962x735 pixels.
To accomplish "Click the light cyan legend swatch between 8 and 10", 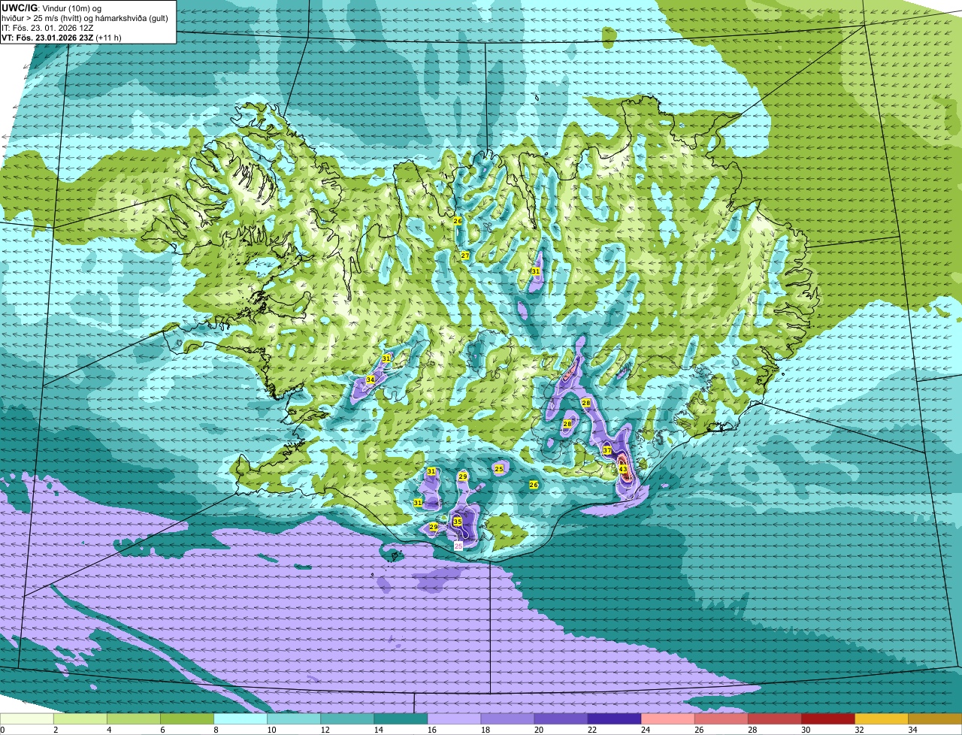I will [x=240, y=719].
